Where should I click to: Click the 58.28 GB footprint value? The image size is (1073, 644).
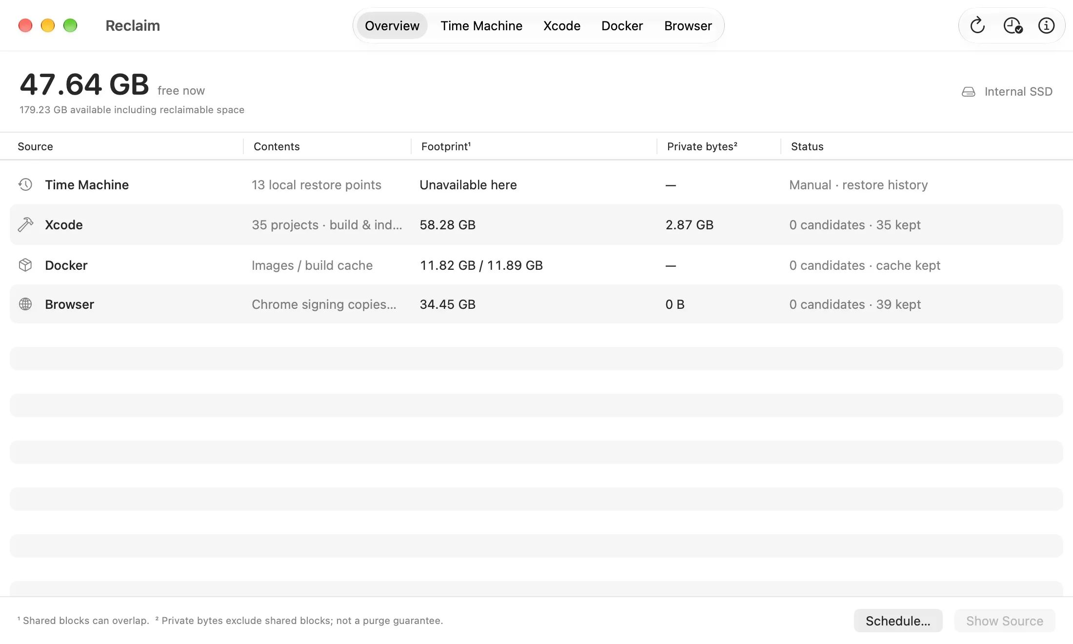448,225
